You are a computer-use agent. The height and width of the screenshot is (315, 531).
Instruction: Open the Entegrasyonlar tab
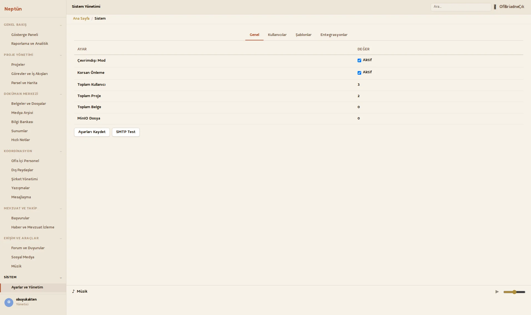click(334, 35)
